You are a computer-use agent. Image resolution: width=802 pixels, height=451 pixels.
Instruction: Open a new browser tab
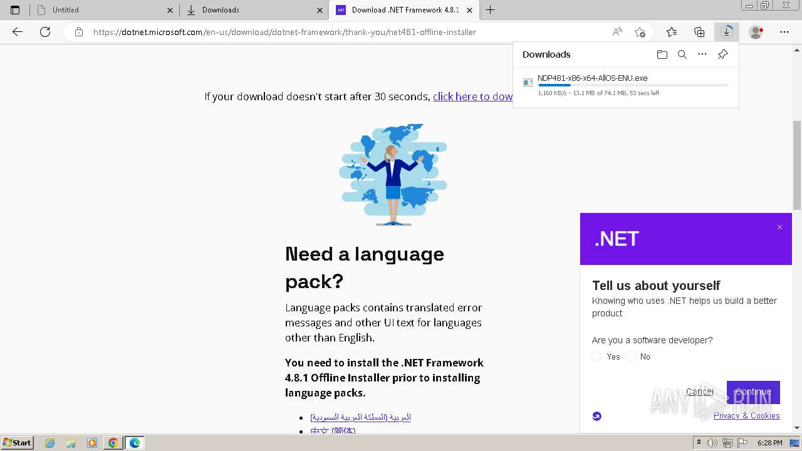coord(490,10)
